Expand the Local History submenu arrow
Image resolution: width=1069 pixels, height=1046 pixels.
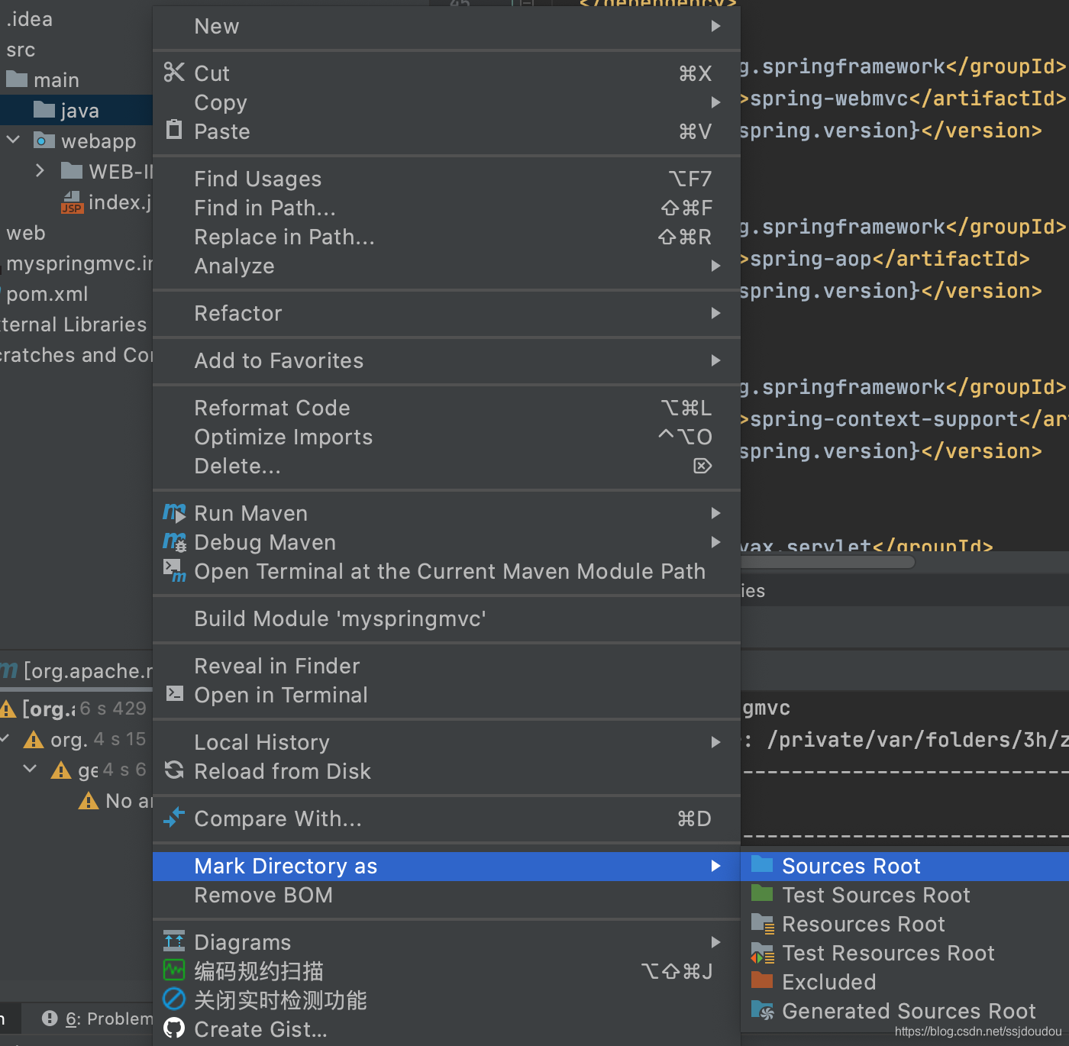click(715, 742)
